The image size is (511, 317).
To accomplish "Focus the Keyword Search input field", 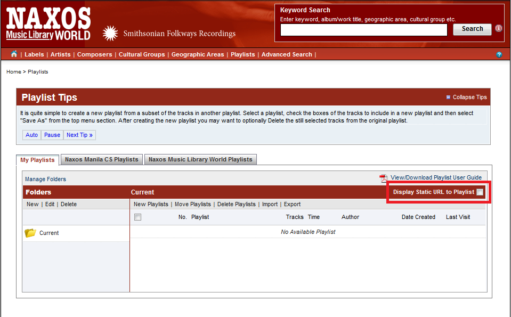I will [x=364, y=30].
